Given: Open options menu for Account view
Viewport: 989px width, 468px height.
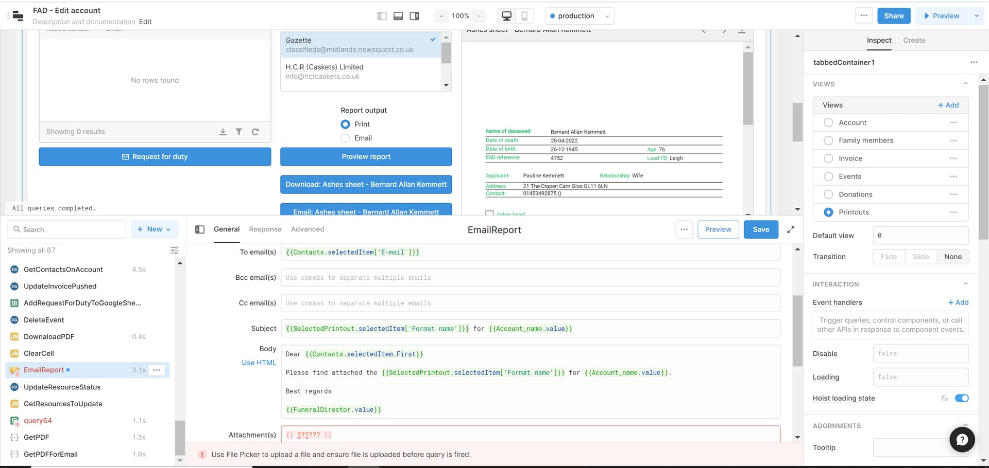Looking at the screenshot, I should pyautogui.click(x=953, y=122).
